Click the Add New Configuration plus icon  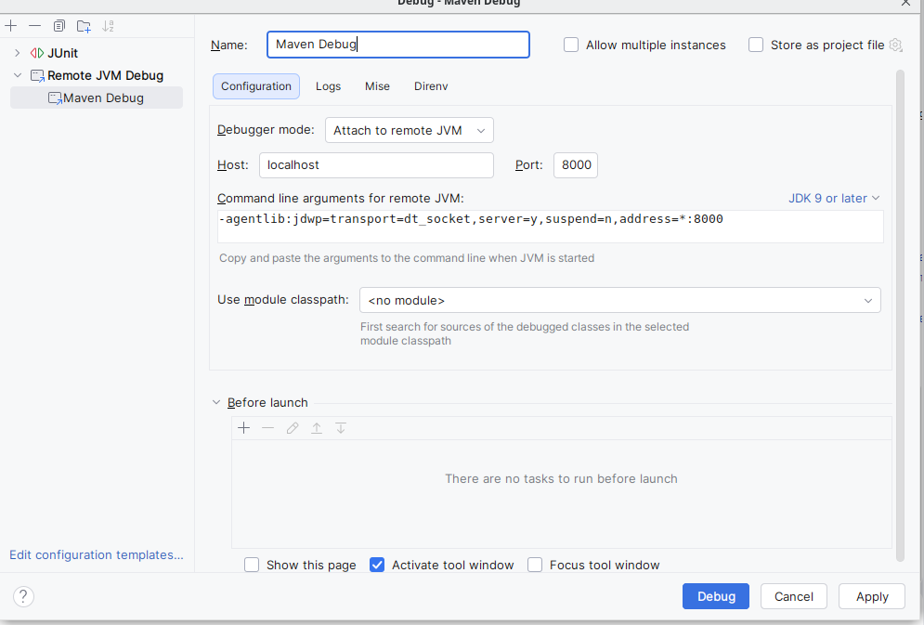tap(11, 26)
